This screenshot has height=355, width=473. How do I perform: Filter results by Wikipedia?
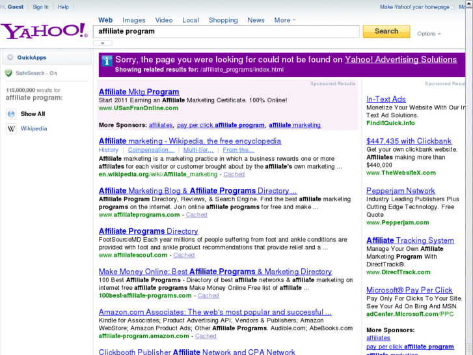point(34,129)
